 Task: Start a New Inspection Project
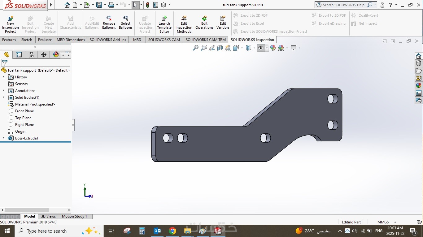point(10,24)
